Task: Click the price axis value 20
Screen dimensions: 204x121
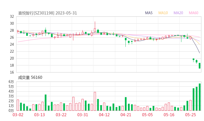Action: click(12, 58)
